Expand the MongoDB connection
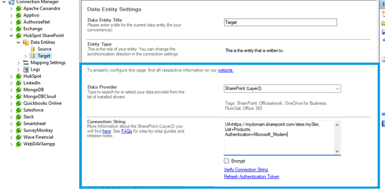Screen dimensions: 385x189 click(11, 90)
